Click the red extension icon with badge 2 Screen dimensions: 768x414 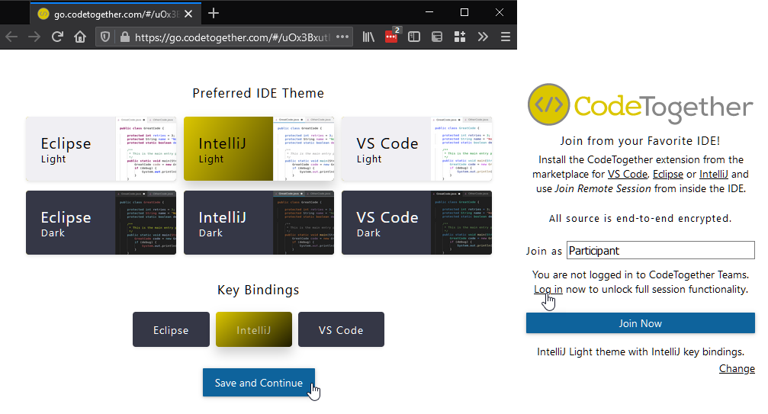point(391,37)
